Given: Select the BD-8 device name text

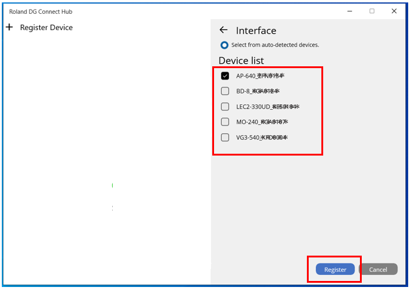Looking at the screenshot, I should [258, 91].
